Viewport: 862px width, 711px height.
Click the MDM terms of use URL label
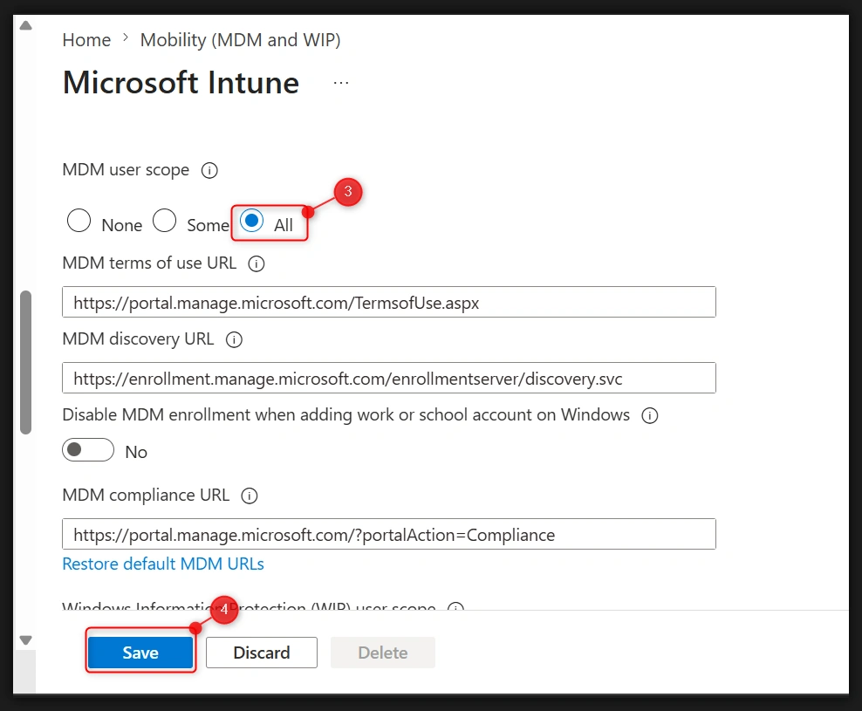149,263
